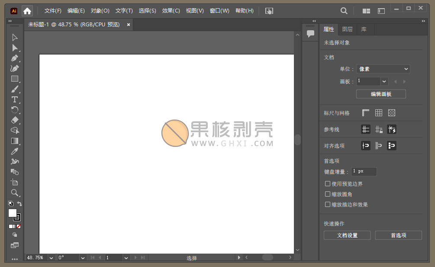
Task: Toggle Smart Guides button
Action: tap(392, 129)
